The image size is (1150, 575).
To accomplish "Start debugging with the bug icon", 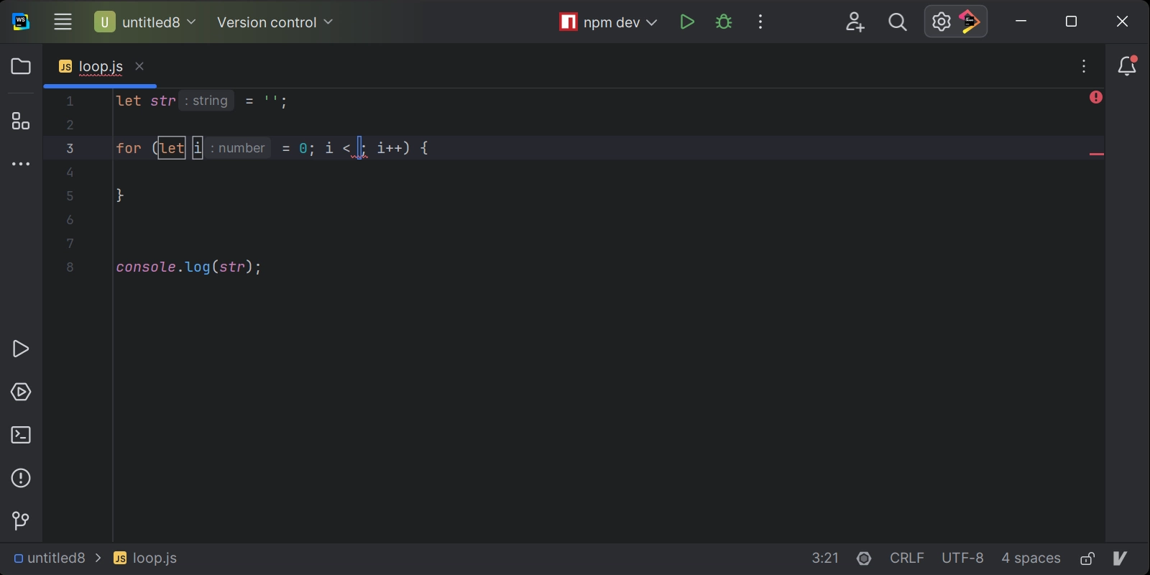I will 724,22.
